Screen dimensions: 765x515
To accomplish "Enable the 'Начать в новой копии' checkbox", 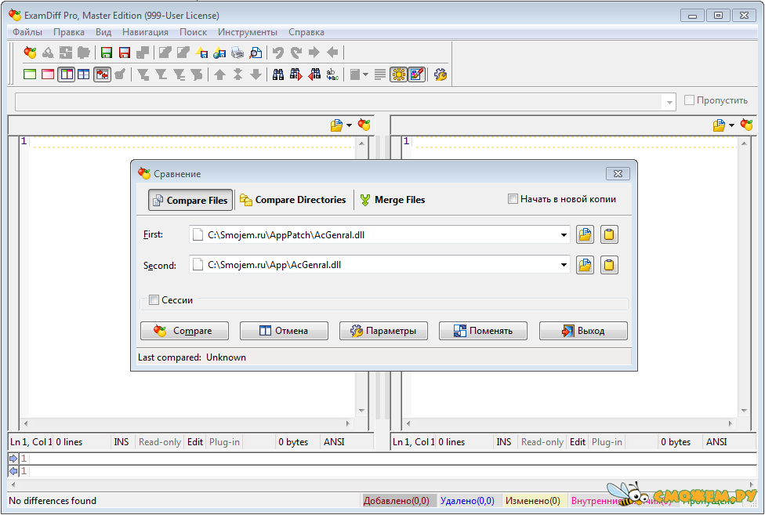I will tap(513, 199).
